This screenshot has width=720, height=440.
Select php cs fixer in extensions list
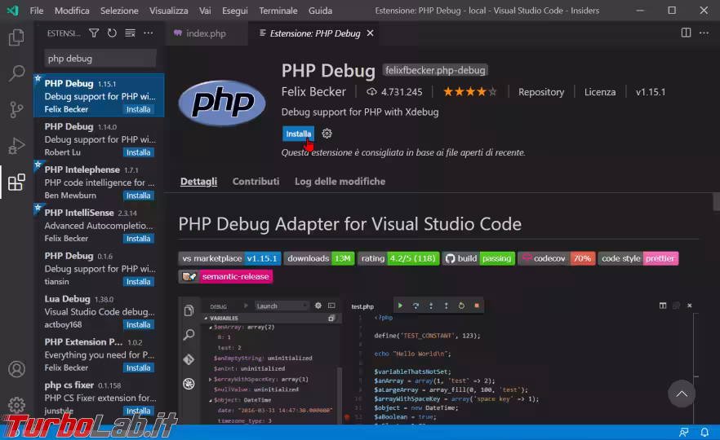coord(99,398)
